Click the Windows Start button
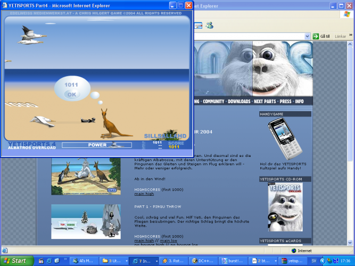The height and width of the screenshot is (266, 355). pyautogui.click(x=17, y=261)
